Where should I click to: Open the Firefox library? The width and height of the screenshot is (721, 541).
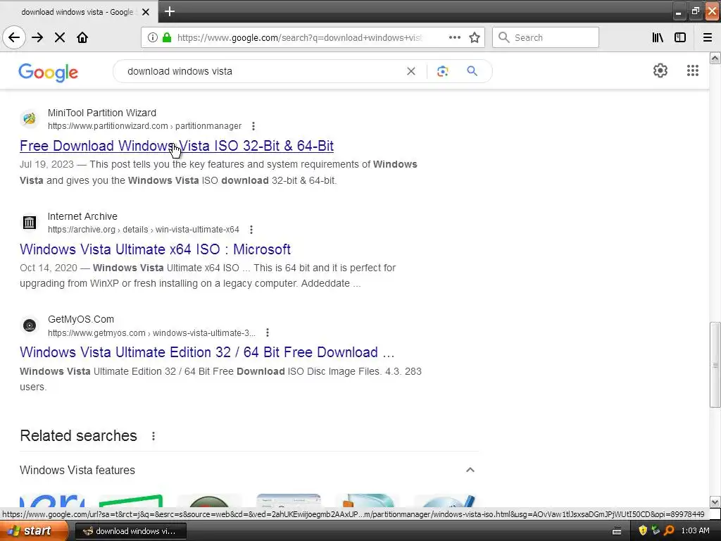tap(658, 37)
